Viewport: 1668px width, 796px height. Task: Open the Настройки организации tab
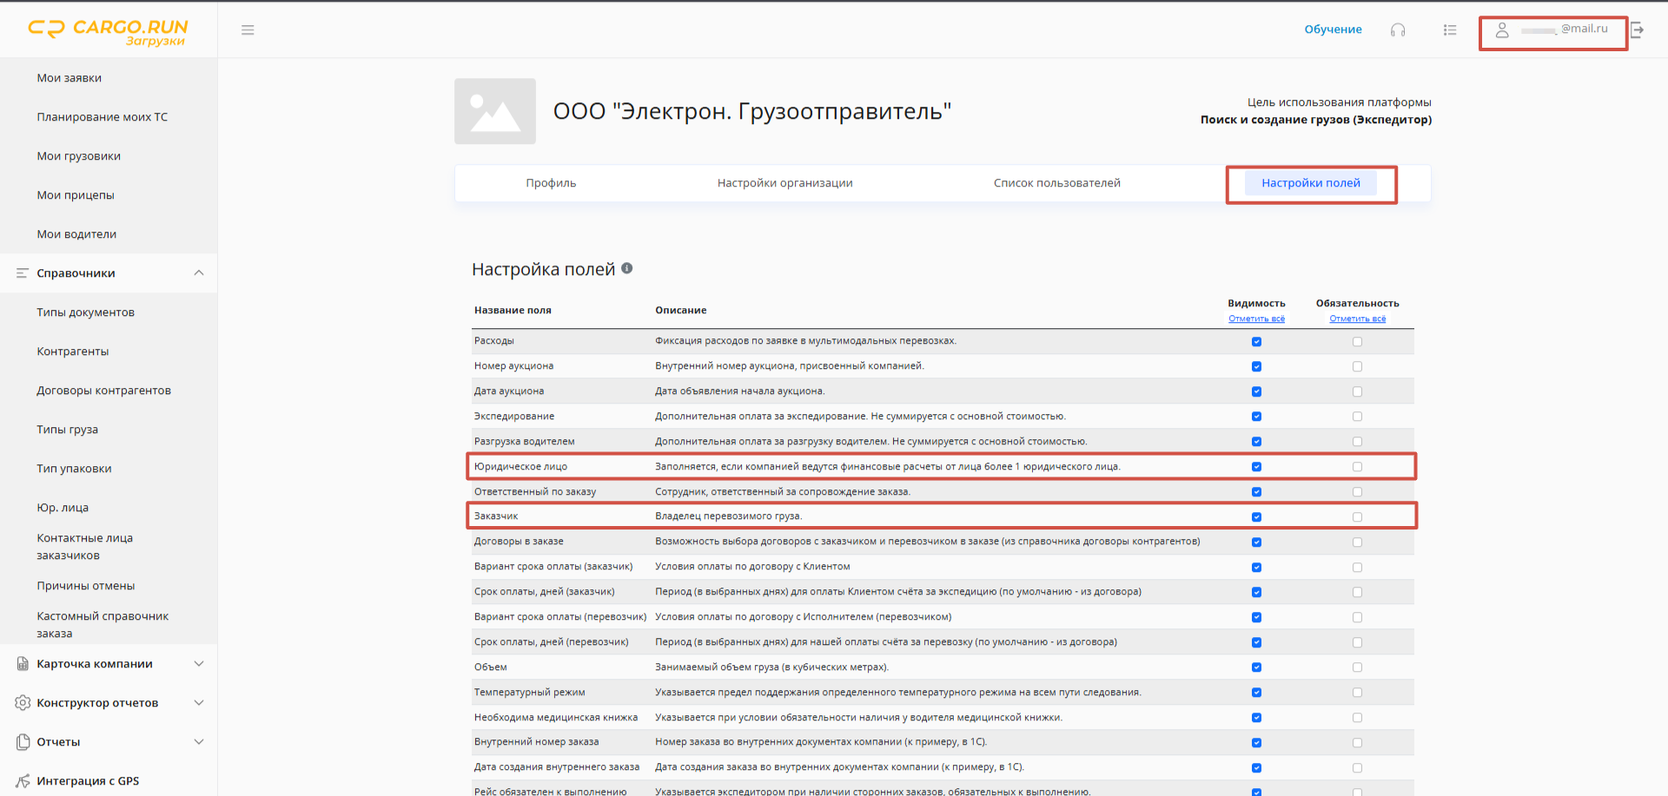pos(784,183)
